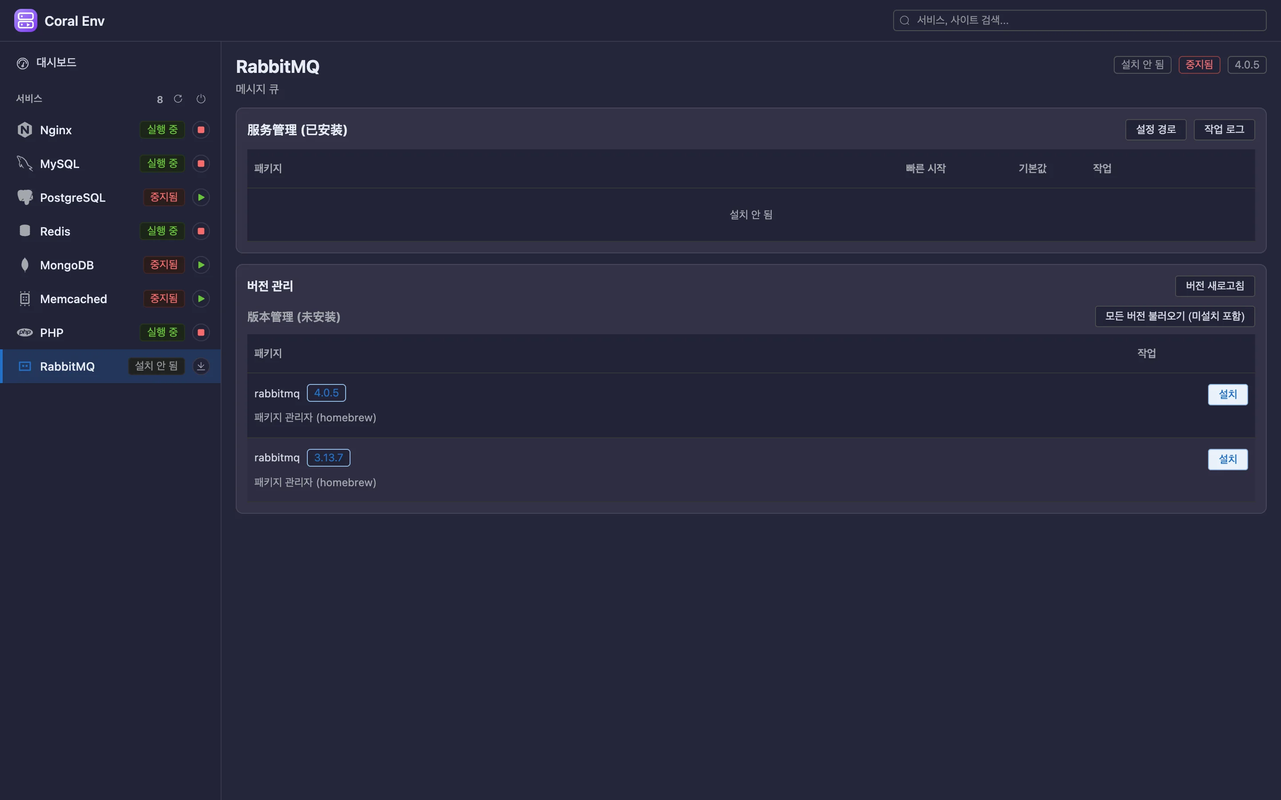Screen dimensions: 1281x800
Task: Click the services count 8
Action: point(159,100)
